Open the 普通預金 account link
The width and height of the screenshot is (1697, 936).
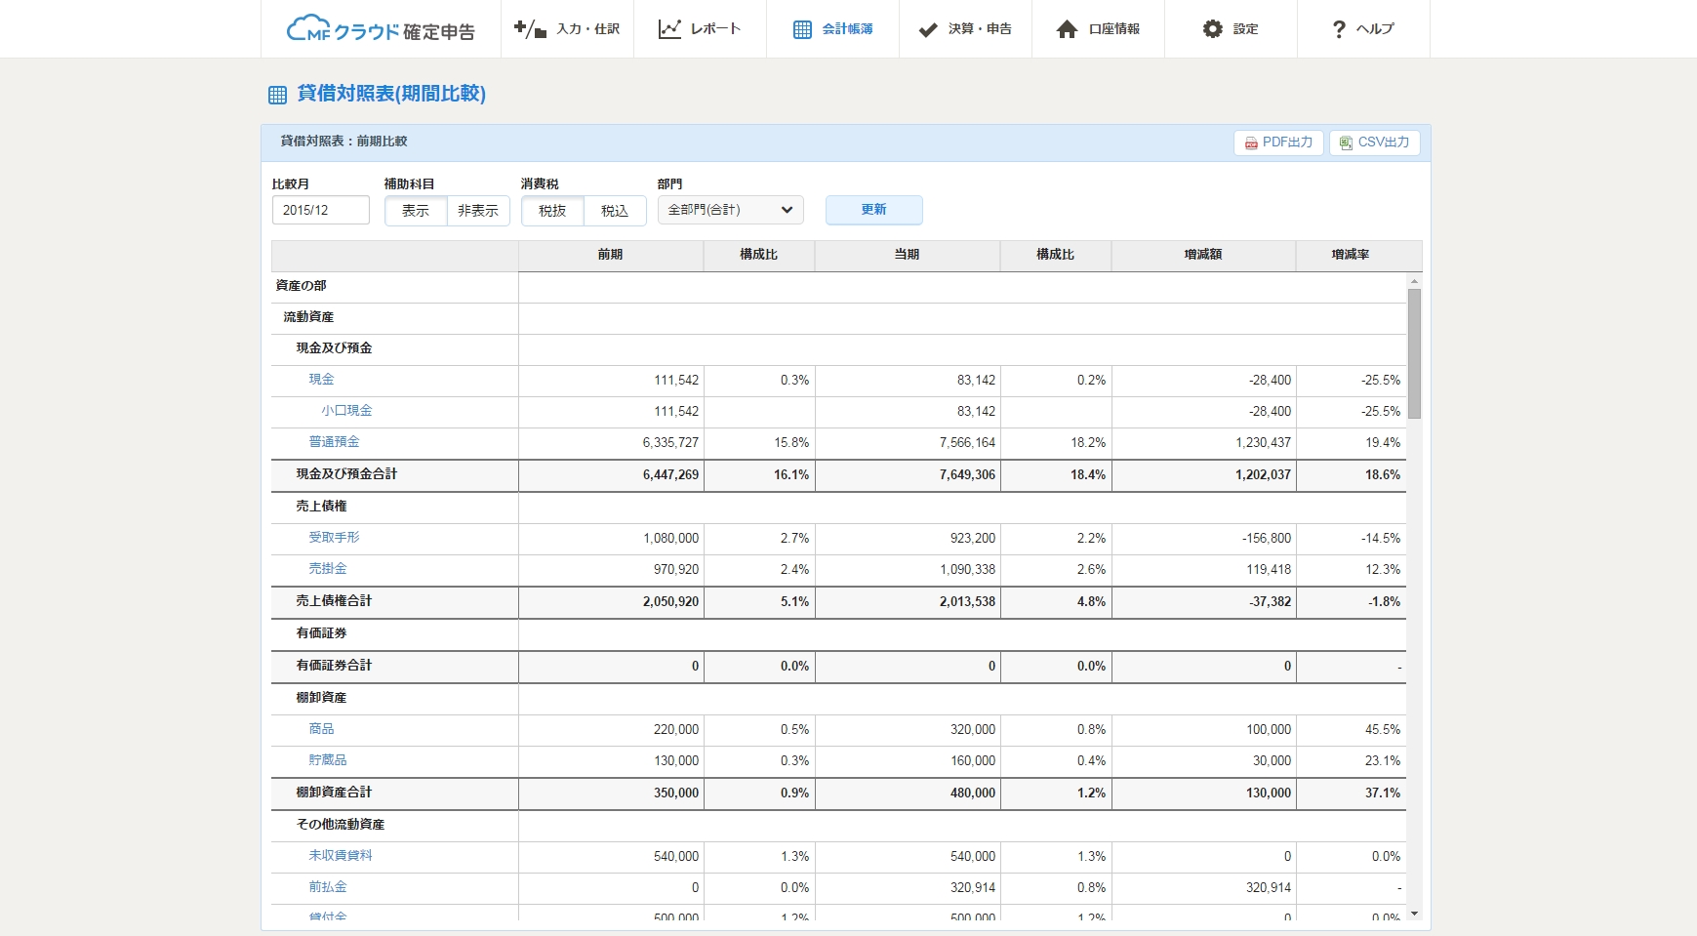click(x=334, y=442)
